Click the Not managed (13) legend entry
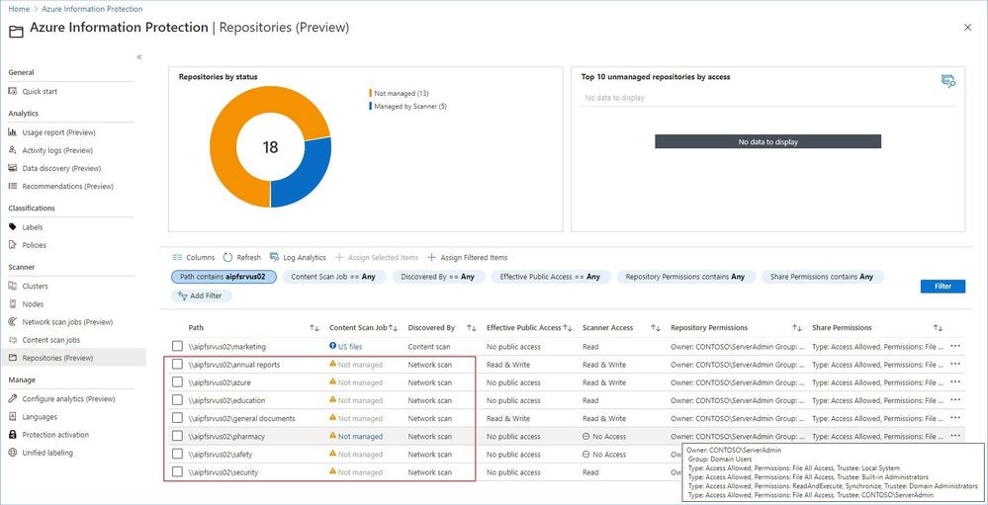This screenshot has height=505, width=988. click(401, 93)
